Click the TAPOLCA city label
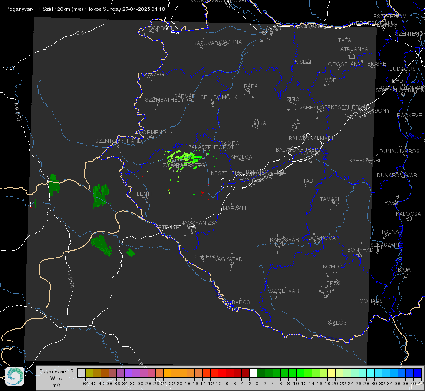 [240, 156]
